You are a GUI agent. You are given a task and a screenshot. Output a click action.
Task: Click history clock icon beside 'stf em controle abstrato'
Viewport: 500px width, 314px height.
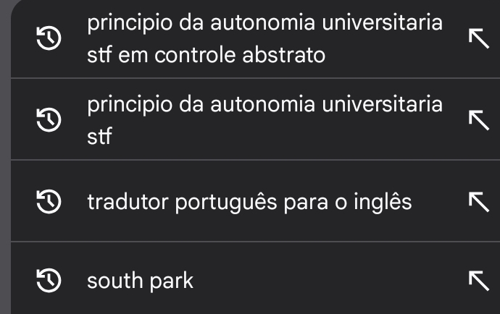[x=49, y=38]
